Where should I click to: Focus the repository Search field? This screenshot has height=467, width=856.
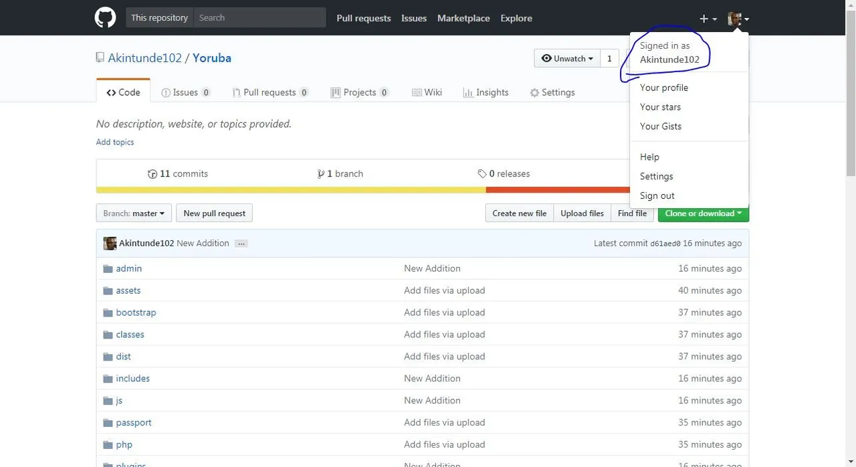click(x=259, y=18)
